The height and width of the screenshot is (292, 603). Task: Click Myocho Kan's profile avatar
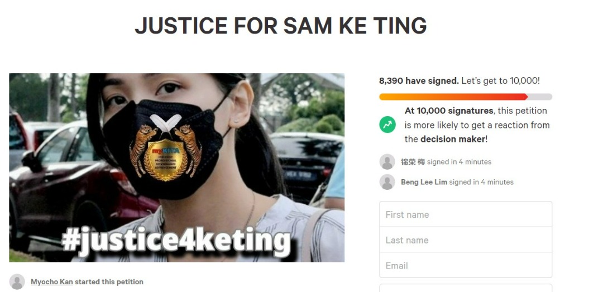[17, 281]
